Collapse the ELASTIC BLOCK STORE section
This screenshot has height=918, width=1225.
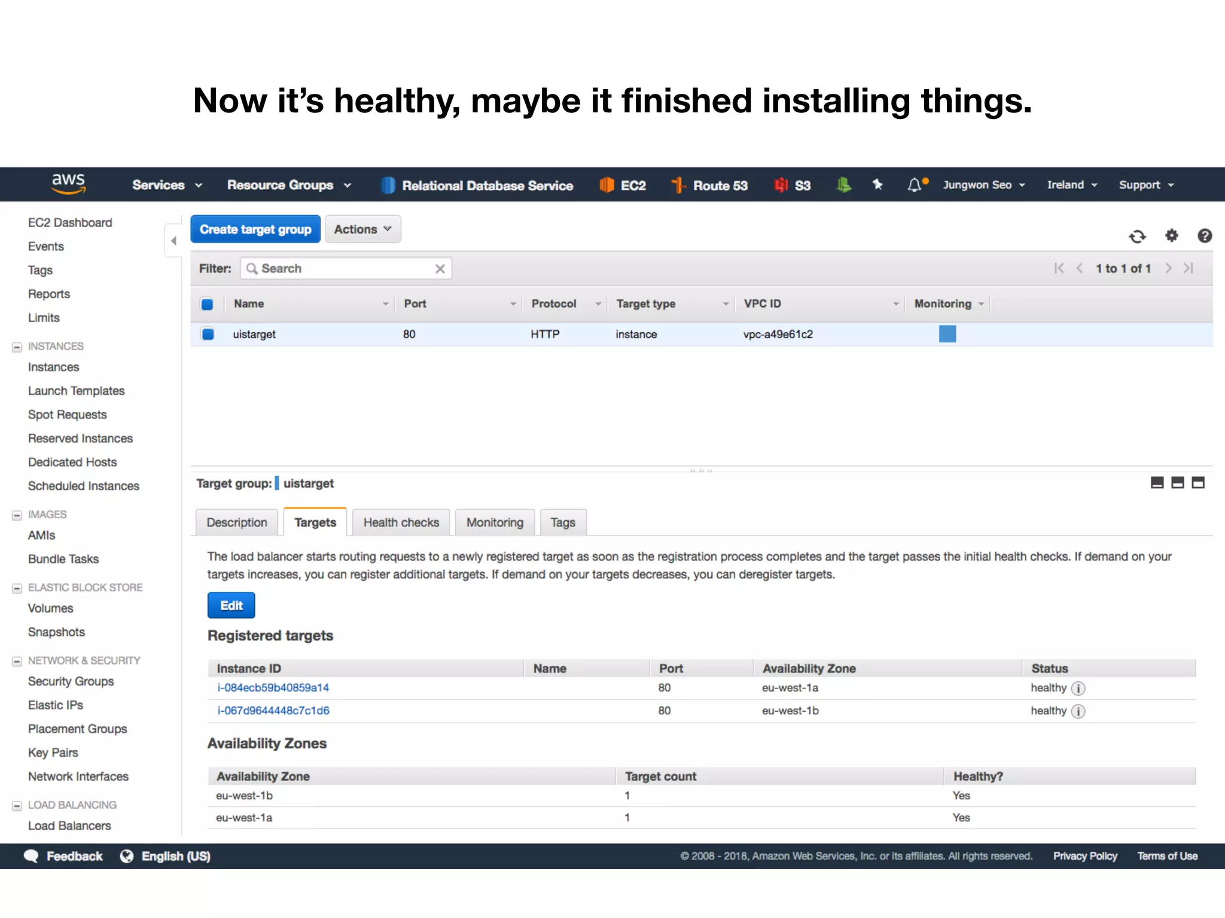(17, 589)
